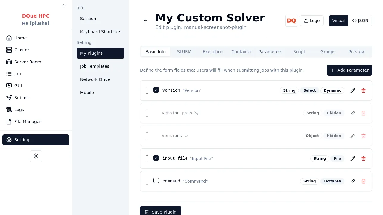Image resolution: width=383 pixels, height=215 pixels.
Task: Switch to the JSON editor view
Action: pyautogui.click(x=360, y=21)
